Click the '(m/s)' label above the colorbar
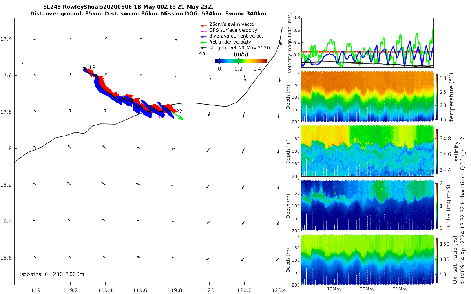This screenshot has width=471, height=294. tap(241, 54)
